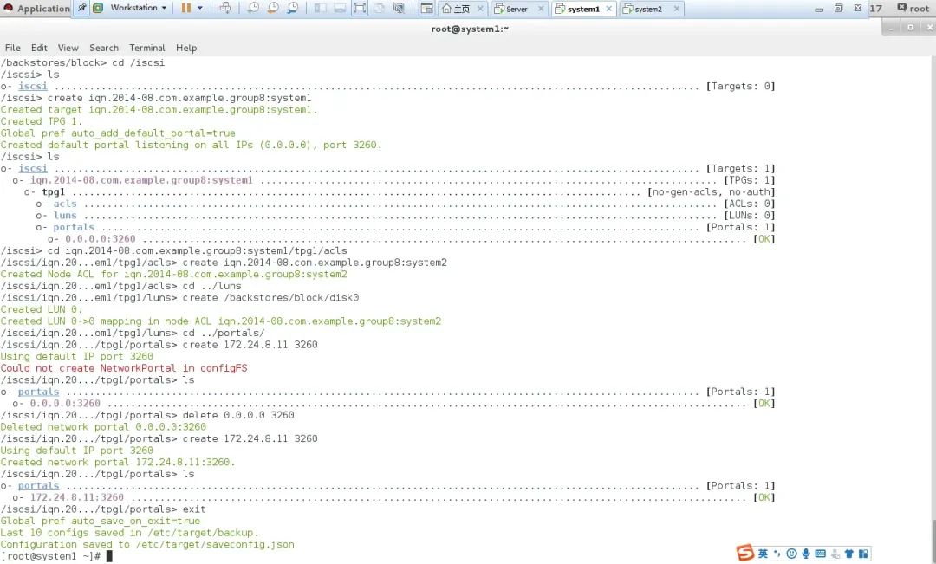936x564 pixels.
Task: Click the red 'Could not create NetworkPortal in configFS' error
Action: click(124, 368)
